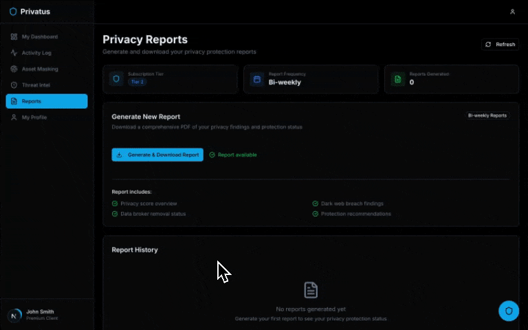The height and width of the screenshot is (330, 528).
Task: Click Generate & Download Report button
Action: click(x=157, y=155)
